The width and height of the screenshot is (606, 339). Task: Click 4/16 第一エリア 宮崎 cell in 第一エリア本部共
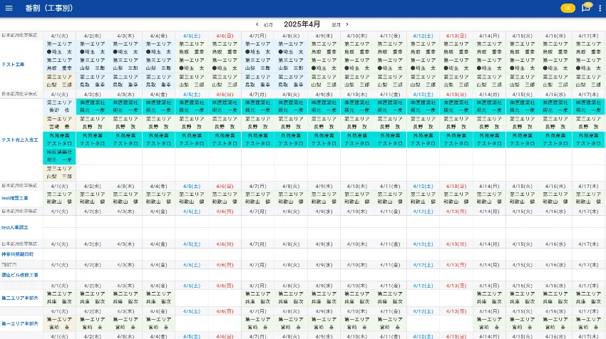pyautogui.click(x=555, y=323)
